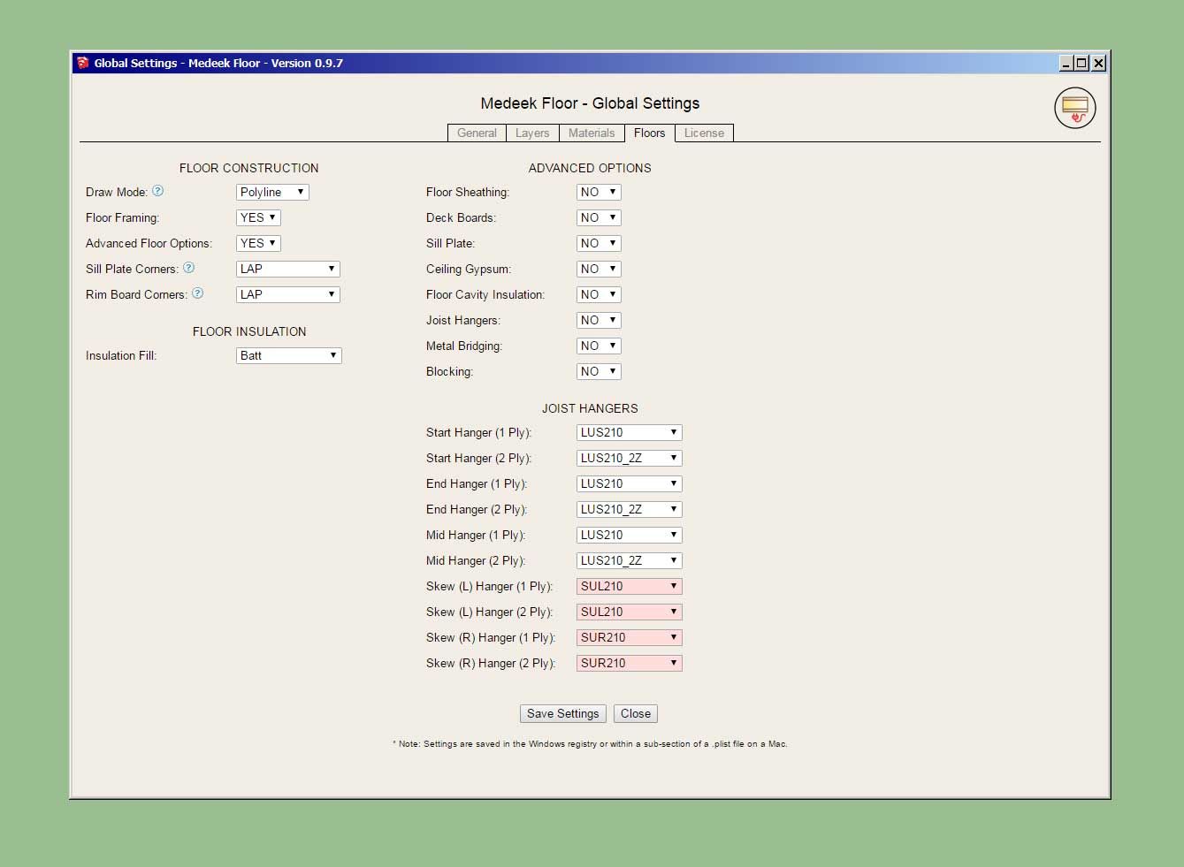This screenshot has width=1184, height=867.
Task: Maximize the Global Settings window
Action: click(x=1081, y=63)
